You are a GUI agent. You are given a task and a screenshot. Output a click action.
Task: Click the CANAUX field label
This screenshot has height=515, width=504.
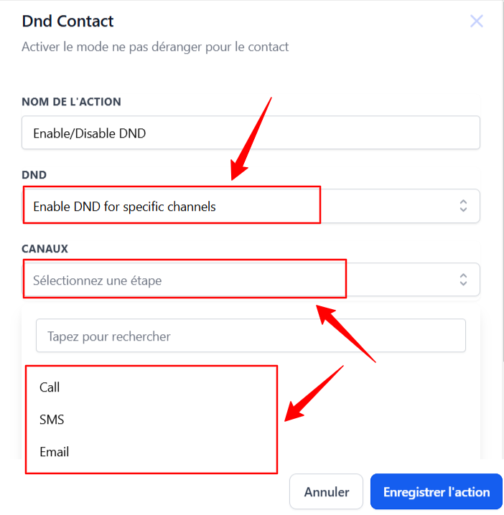coord(45,249)
